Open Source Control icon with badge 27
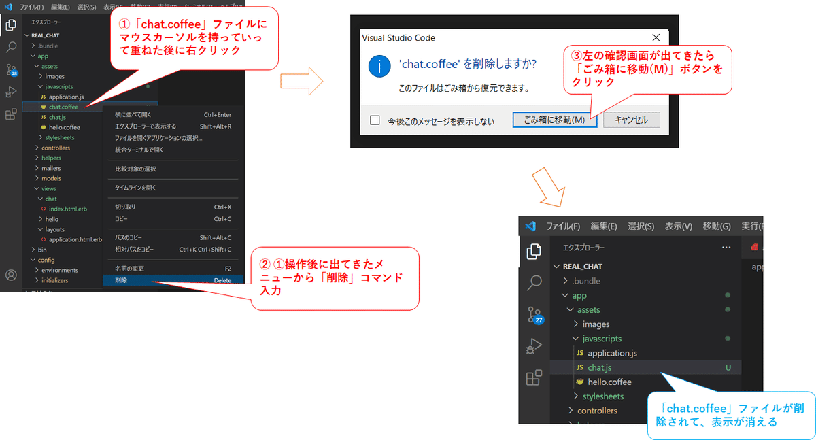The height and width of the screenshot is (440, 816). 535,314
